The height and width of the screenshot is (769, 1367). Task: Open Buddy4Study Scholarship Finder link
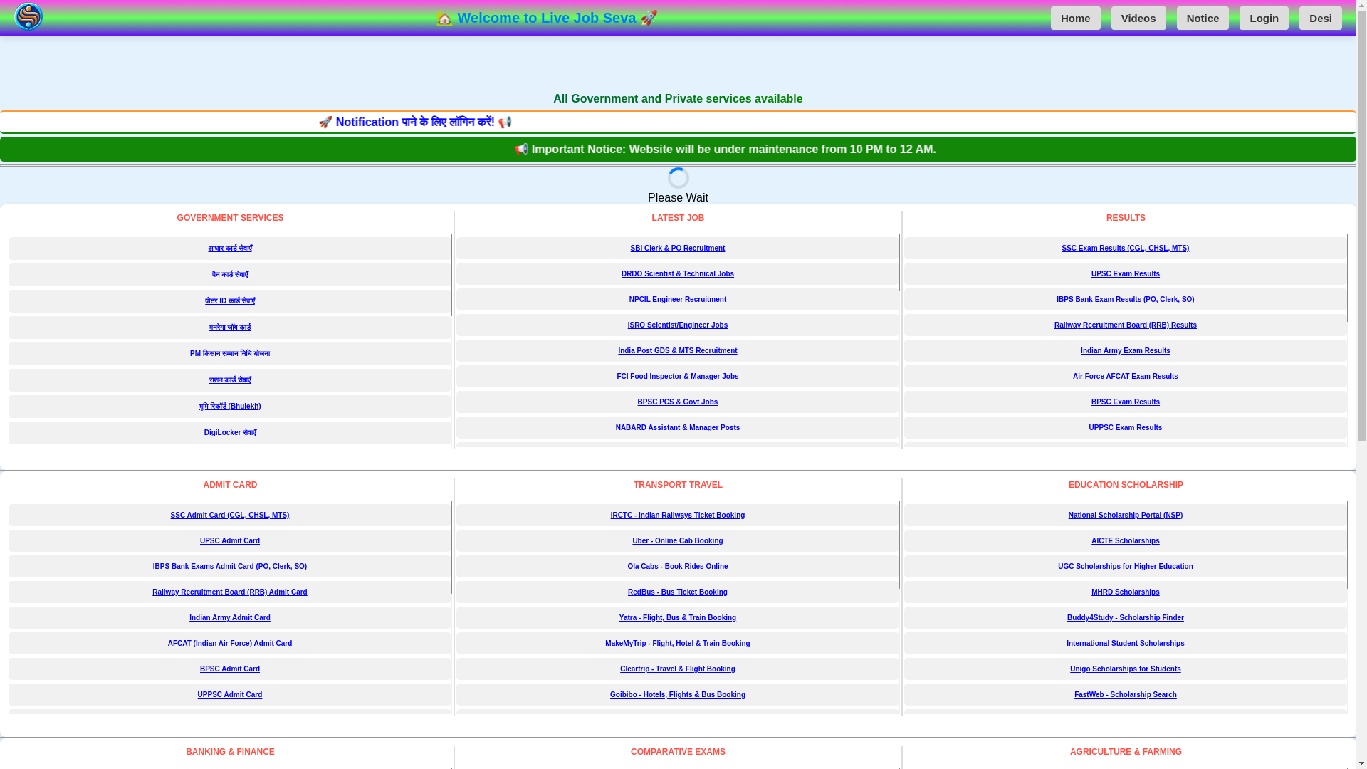(x=1125, y=618)
